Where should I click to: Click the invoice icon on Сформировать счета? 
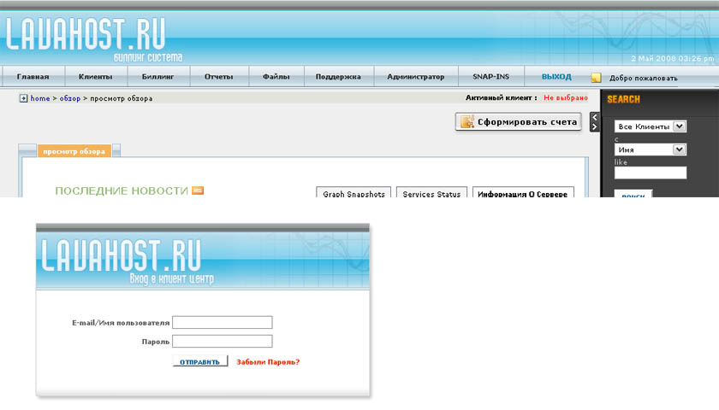(466, 121)
